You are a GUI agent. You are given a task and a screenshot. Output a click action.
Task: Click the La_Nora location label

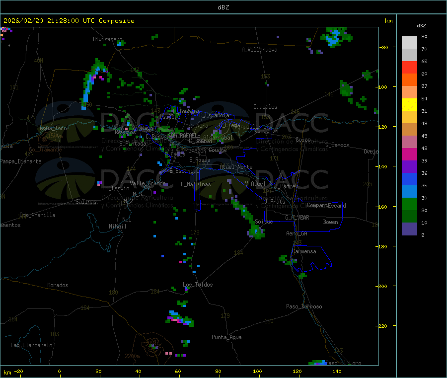[198, 126]
